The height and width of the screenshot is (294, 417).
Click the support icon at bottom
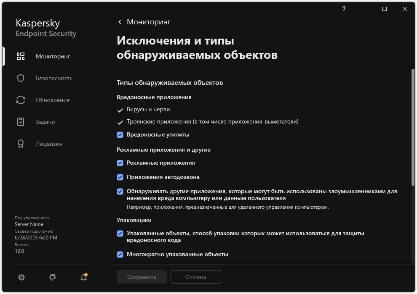[52, 277]
